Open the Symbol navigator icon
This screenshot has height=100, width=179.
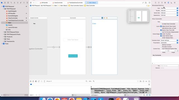click(x=8, y=2)
